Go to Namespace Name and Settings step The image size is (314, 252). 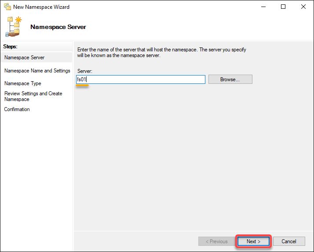pos(37,71)
